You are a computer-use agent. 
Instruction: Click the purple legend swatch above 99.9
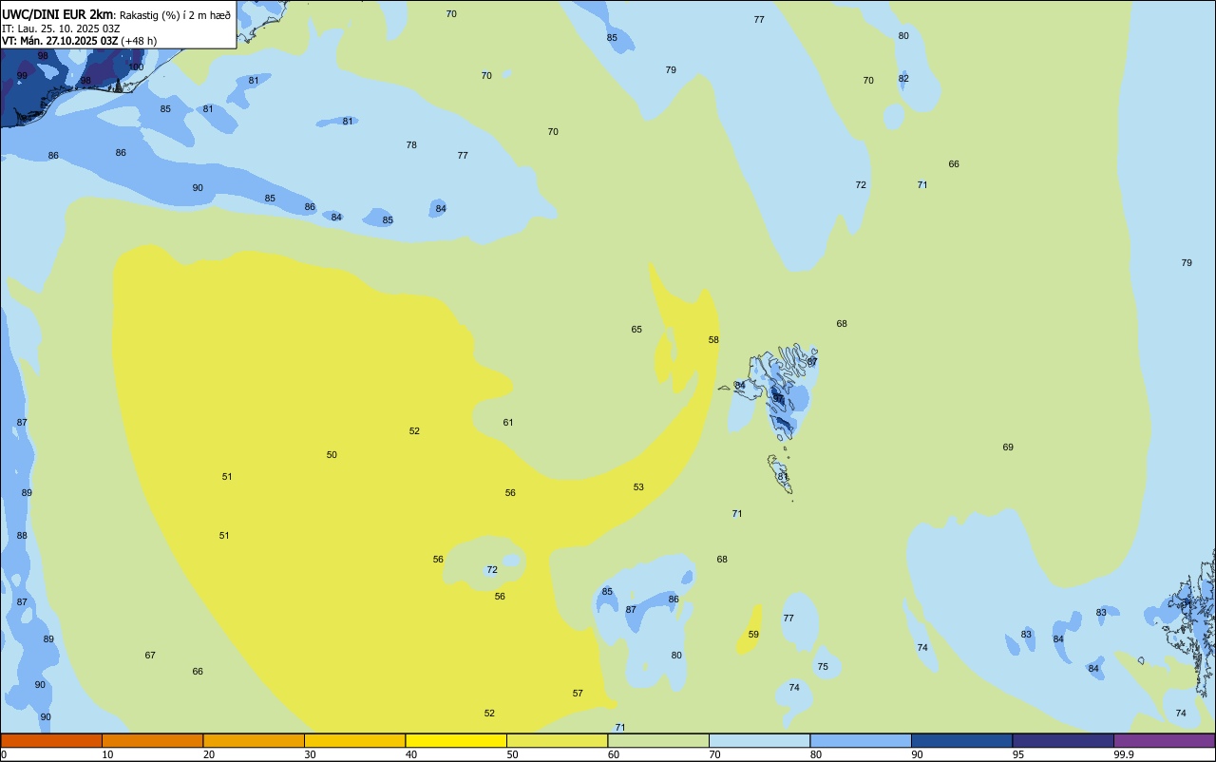click(x=1164, y=740)
